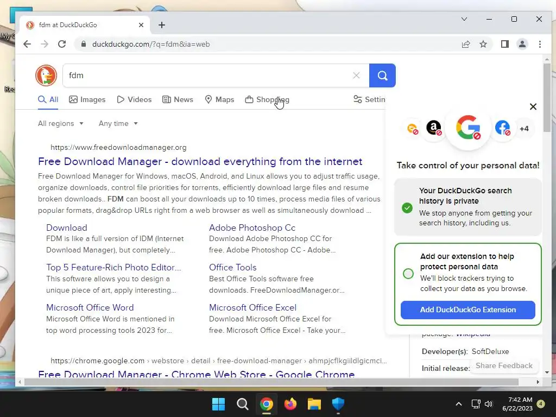Select the extension protection radio circle
Viewport: 556px width, 417px height.
(408, 274)
